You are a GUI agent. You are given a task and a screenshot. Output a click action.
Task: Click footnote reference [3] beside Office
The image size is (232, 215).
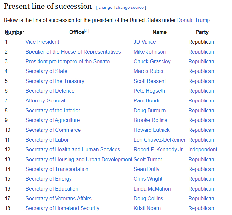(x=86, y=31)
